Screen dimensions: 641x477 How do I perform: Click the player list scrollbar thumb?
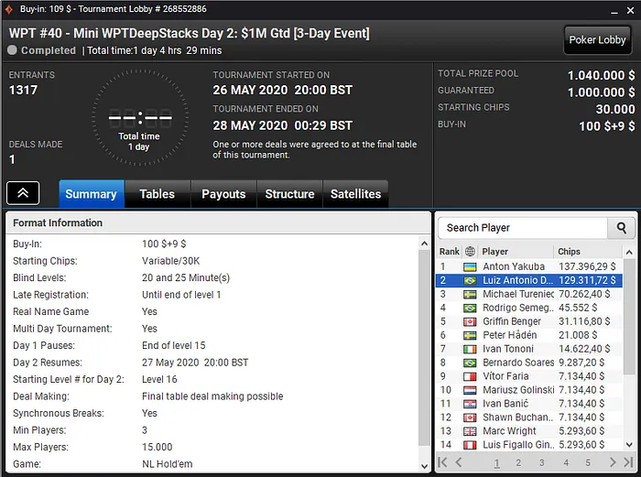pos(629,317)
